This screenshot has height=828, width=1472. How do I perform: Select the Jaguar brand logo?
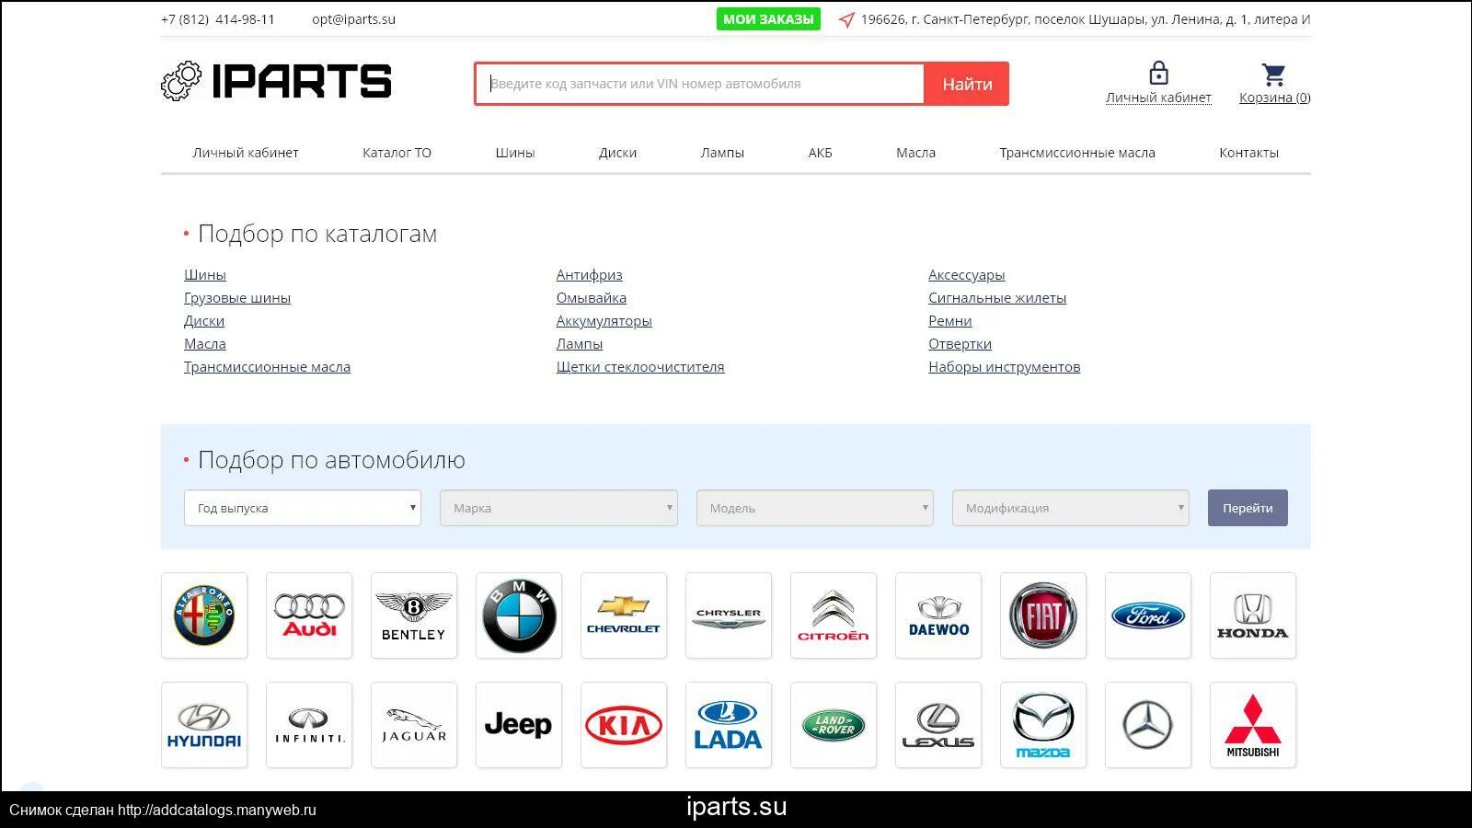pos(414,725)
